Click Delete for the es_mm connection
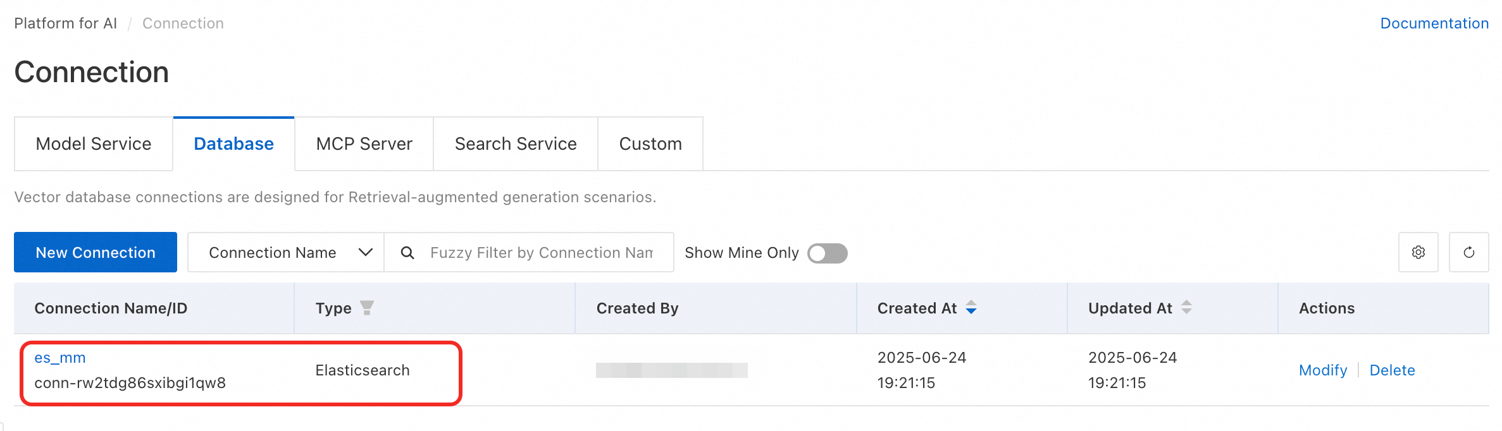 click(1392, 370)
